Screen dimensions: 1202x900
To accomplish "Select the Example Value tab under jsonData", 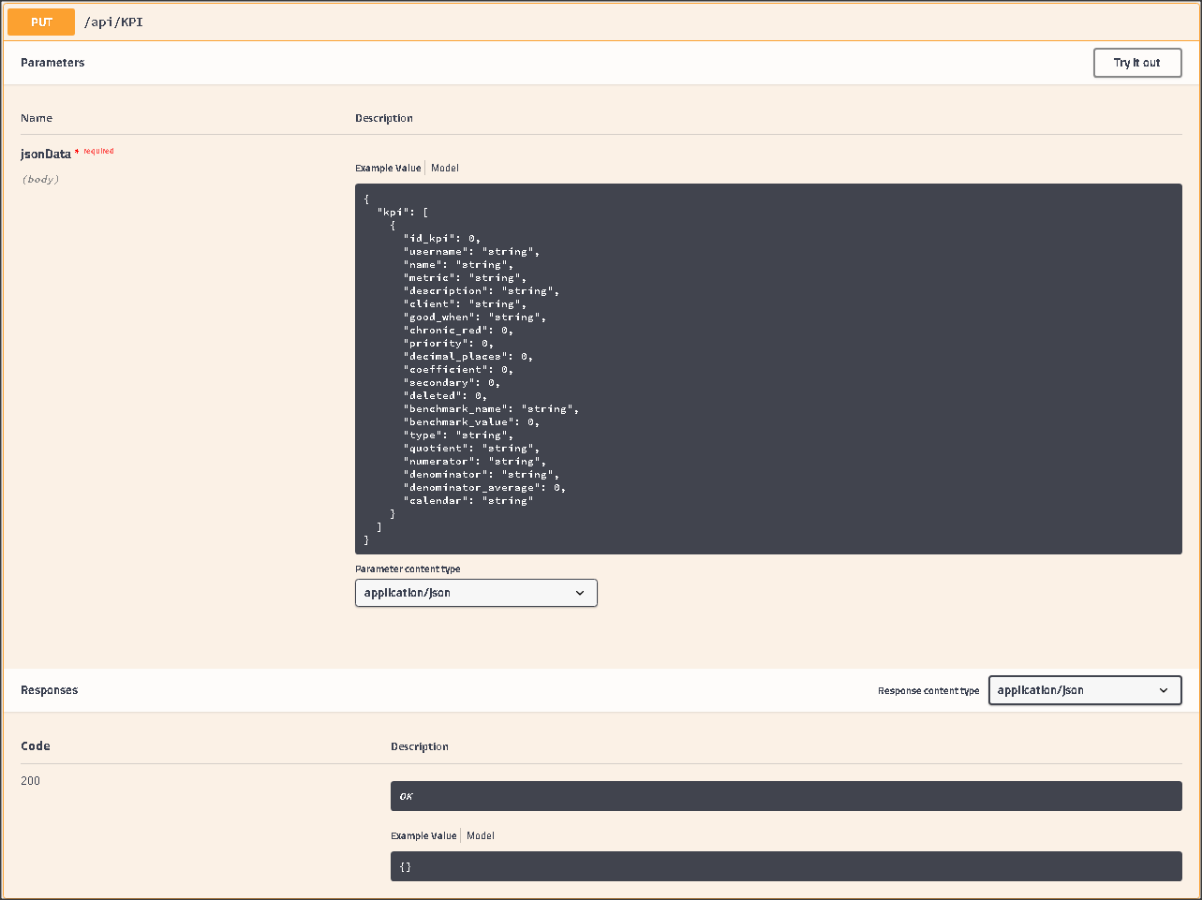I will [x=388, y=168].
